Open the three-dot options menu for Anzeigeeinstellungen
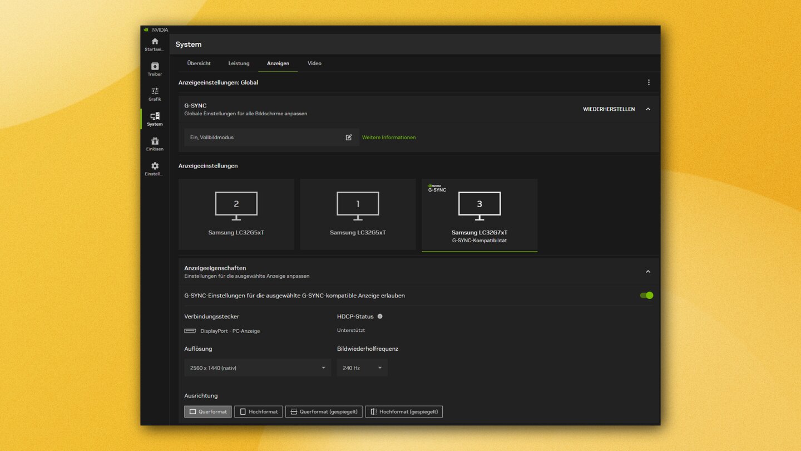Image resolution: width=801 pixels, height=451 pixels. coord(649,81)
